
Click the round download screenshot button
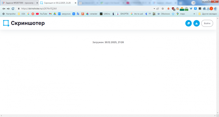[196, 23]
